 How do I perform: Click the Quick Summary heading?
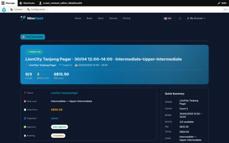coord(174,94)
